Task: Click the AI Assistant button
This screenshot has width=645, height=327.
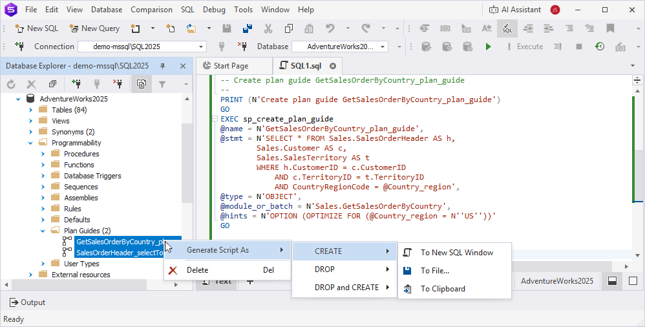Action: point(515,10)
